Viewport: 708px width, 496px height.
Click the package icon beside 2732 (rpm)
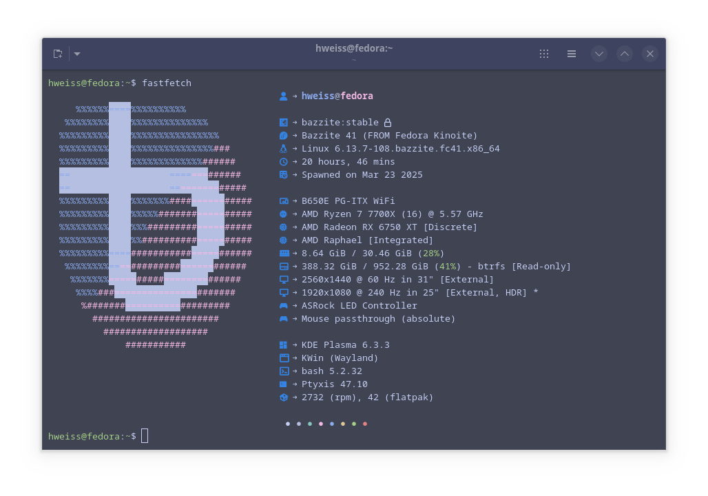tap(284, 397)
